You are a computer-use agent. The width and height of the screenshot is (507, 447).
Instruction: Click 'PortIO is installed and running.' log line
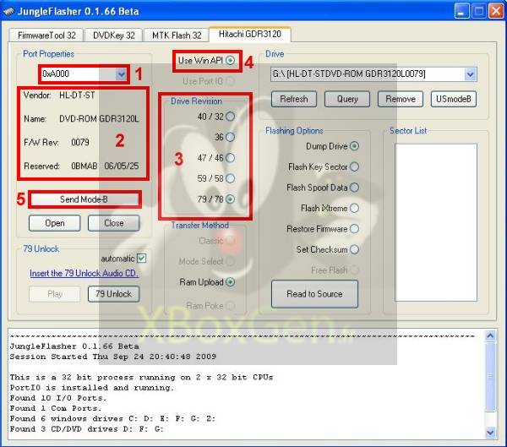pyautogui.click(x=92, y=388)
